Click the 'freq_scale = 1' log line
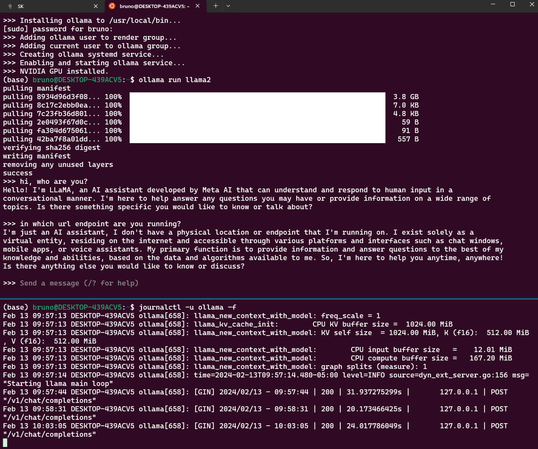The height and width of the screenshot is (449, 538). (192, 316)
